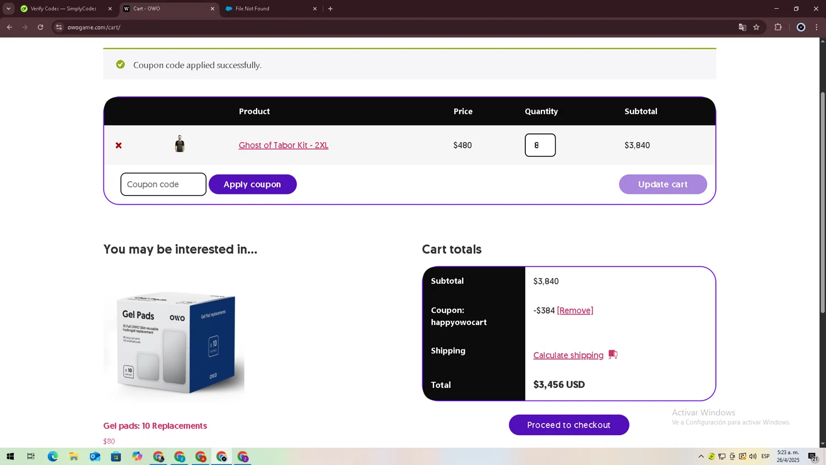
Task: Open Chrome with A profile on taskbar
Action: coord(200,457)
